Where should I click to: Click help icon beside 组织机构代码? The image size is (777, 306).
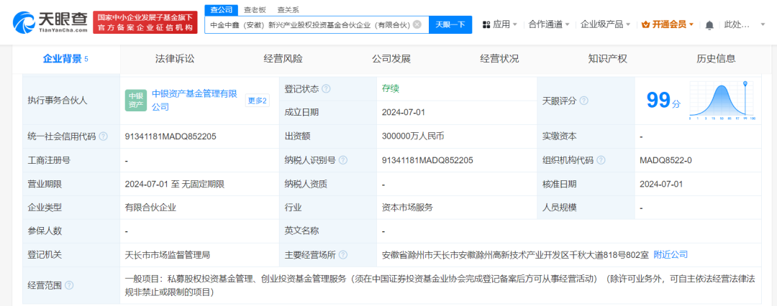(601, 160)
